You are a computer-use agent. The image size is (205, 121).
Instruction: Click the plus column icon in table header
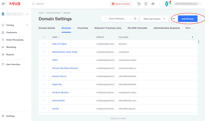192,37
